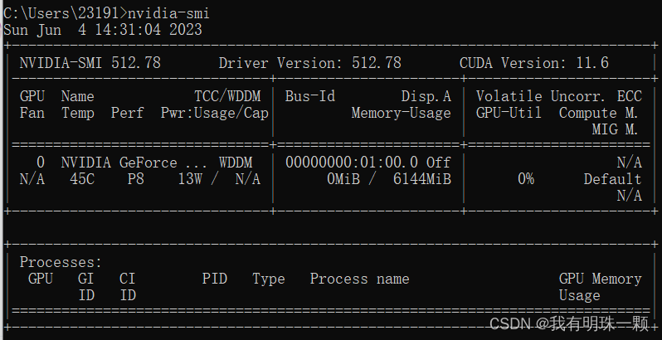Click the Perf column header
662x340 pixels.
(128, 113)
